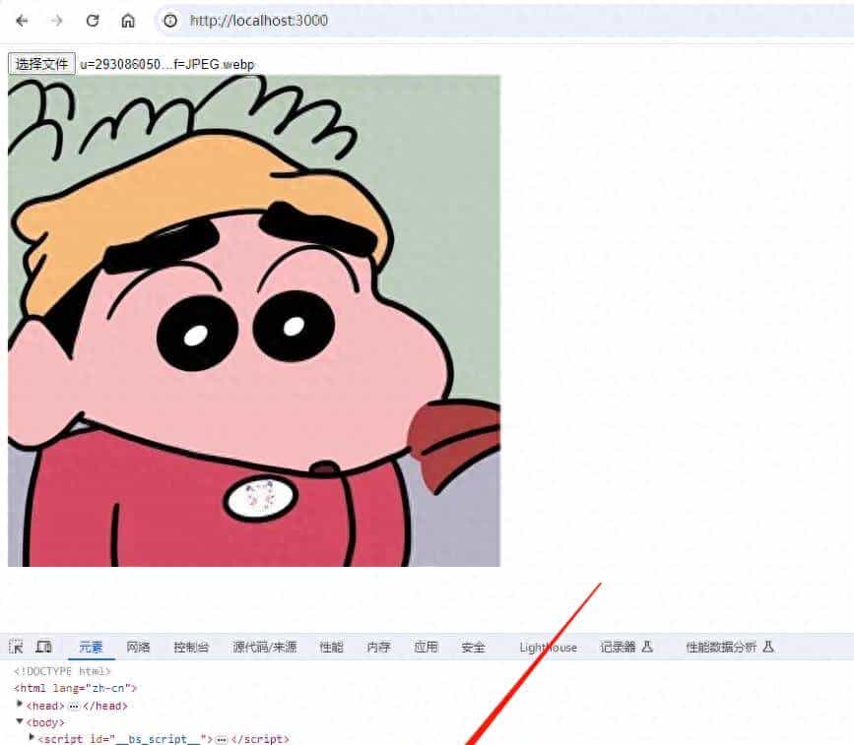This screenshot has width=854, height=745.
Task: Open the 内存 tab
Action: pos(378,647)
